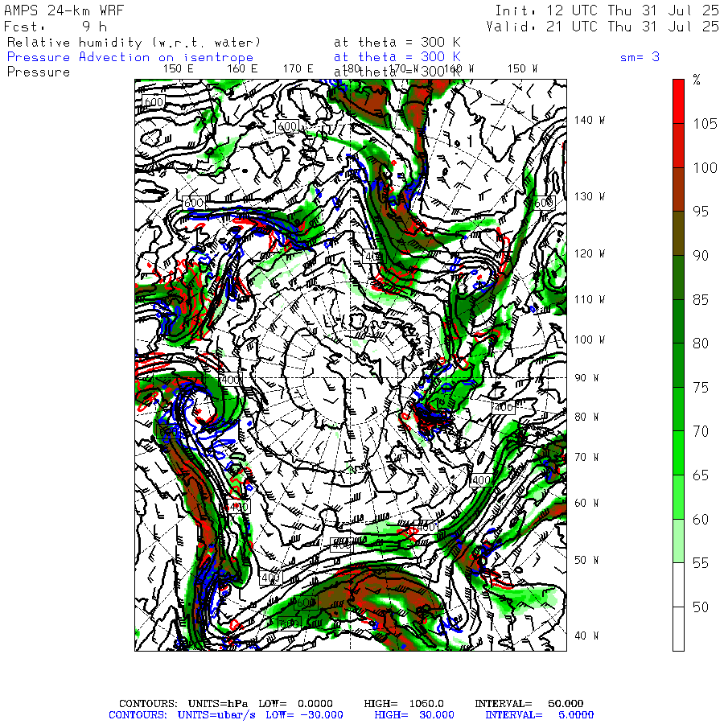Pick the olive-brown swatch between 90 and 95

click(x=678, y=233)
